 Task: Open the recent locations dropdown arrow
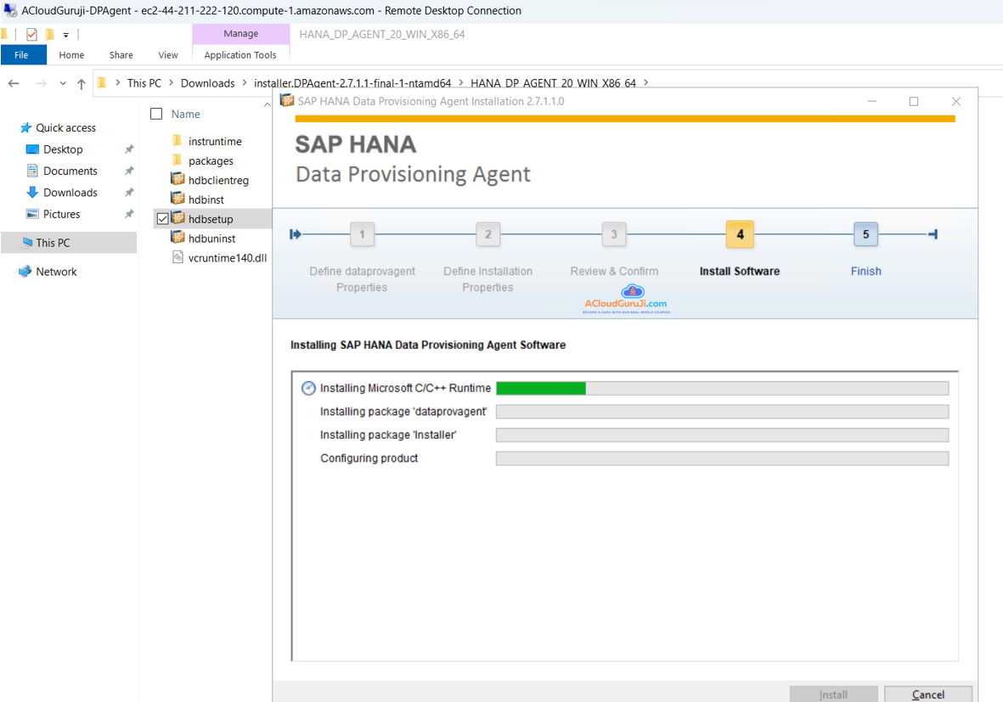(x=63, y=83)
